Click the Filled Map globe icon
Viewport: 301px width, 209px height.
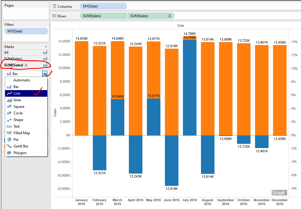click(9, 133)
